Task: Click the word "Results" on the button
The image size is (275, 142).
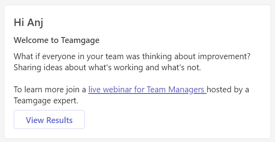Action: tap(59, 120)
